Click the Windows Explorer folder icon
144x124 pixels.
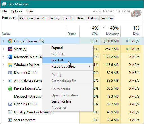10,65
